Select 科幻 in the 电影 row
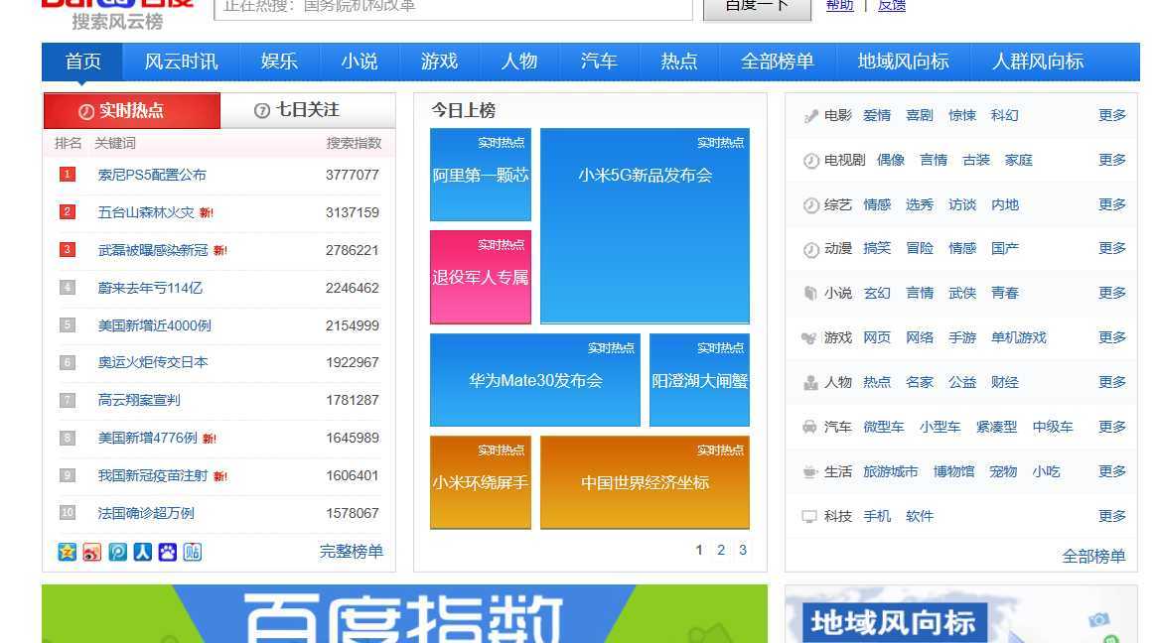 pos(1004,116)
